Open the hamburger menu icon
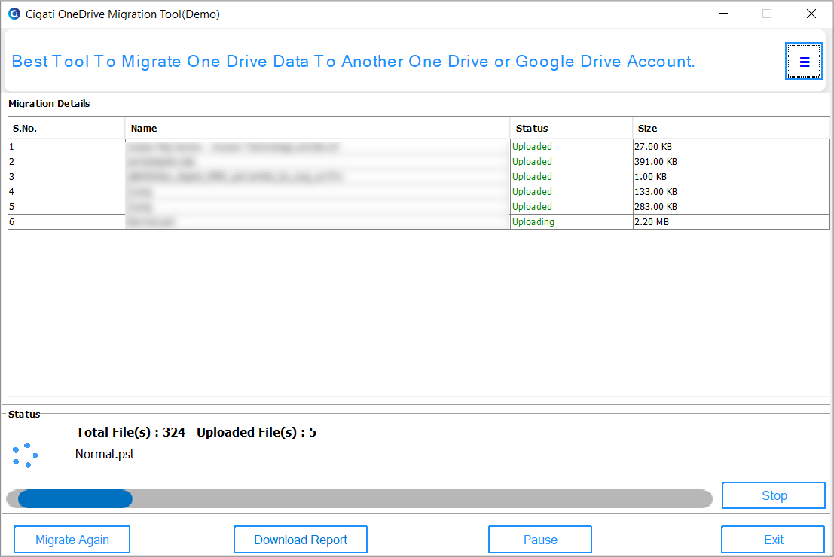The image size is (834, 557). 804,62
